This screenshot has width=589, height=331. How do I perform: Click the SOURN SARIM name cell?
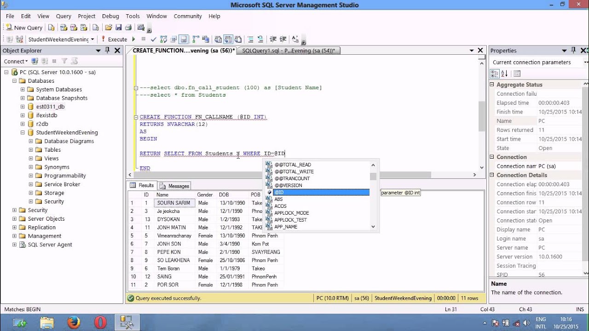point(175,203)
